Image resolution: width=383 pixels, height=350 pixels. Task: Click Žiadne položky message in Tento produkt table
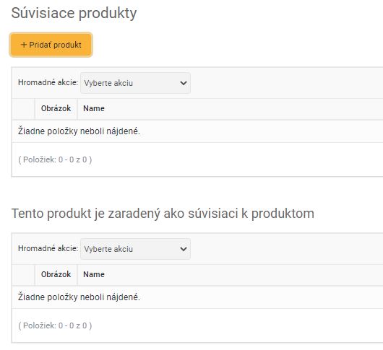(x=79, y=297)
